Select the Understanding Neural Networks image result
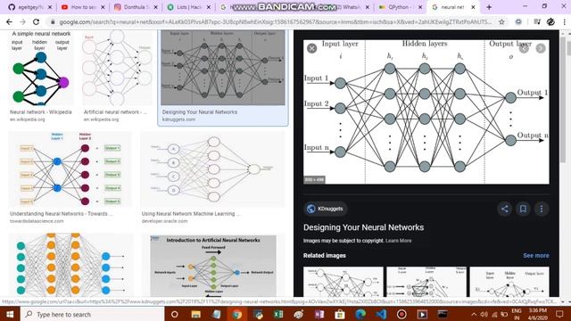571x321 pixels. 70,169
